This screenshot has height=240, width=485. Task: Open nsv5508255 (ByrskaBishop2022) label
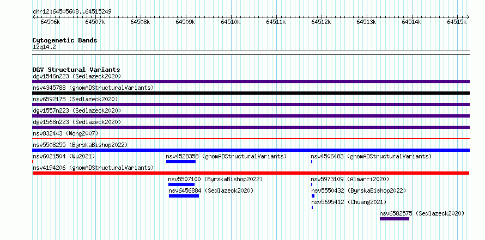click(x=80, y=145)
